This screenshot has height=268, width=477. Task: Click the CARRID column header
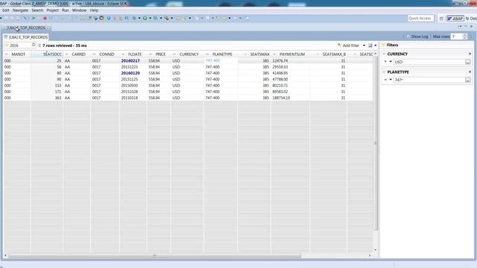[x=78, y=54]
